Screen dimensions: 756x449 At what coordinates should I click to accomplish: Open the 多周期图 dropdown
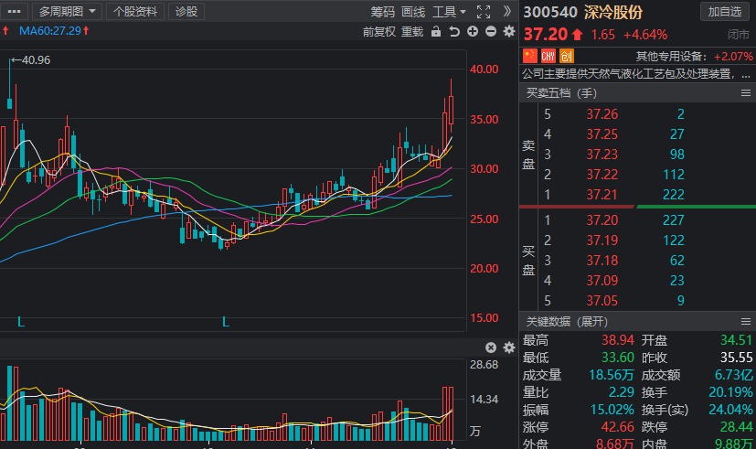[69, 12]
